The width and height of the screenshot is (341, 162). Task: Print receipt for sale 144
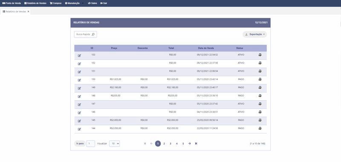click(260, 128)
